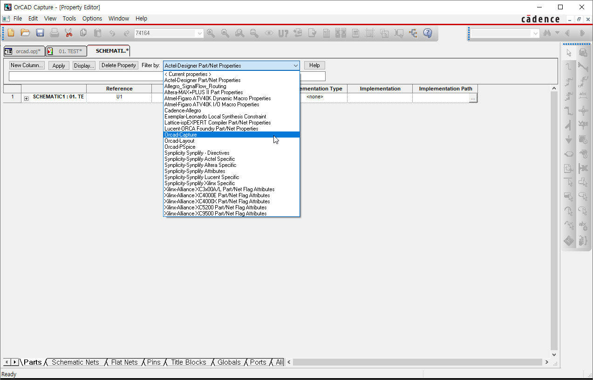Click the Zoom to All icon
593x380 pixels.
[254, 33]
